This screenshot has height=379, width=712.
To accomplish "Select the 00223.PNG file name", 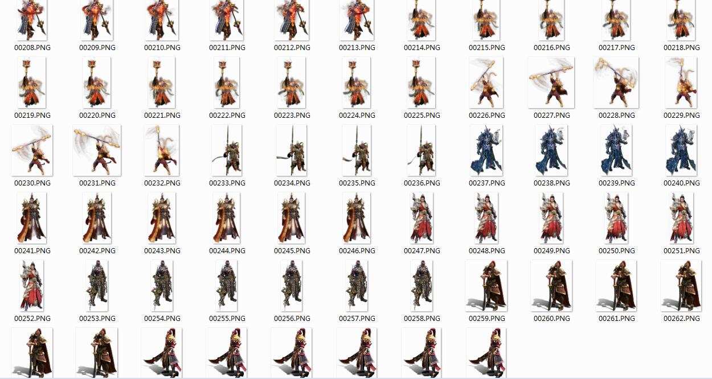I will click(292, 116).
